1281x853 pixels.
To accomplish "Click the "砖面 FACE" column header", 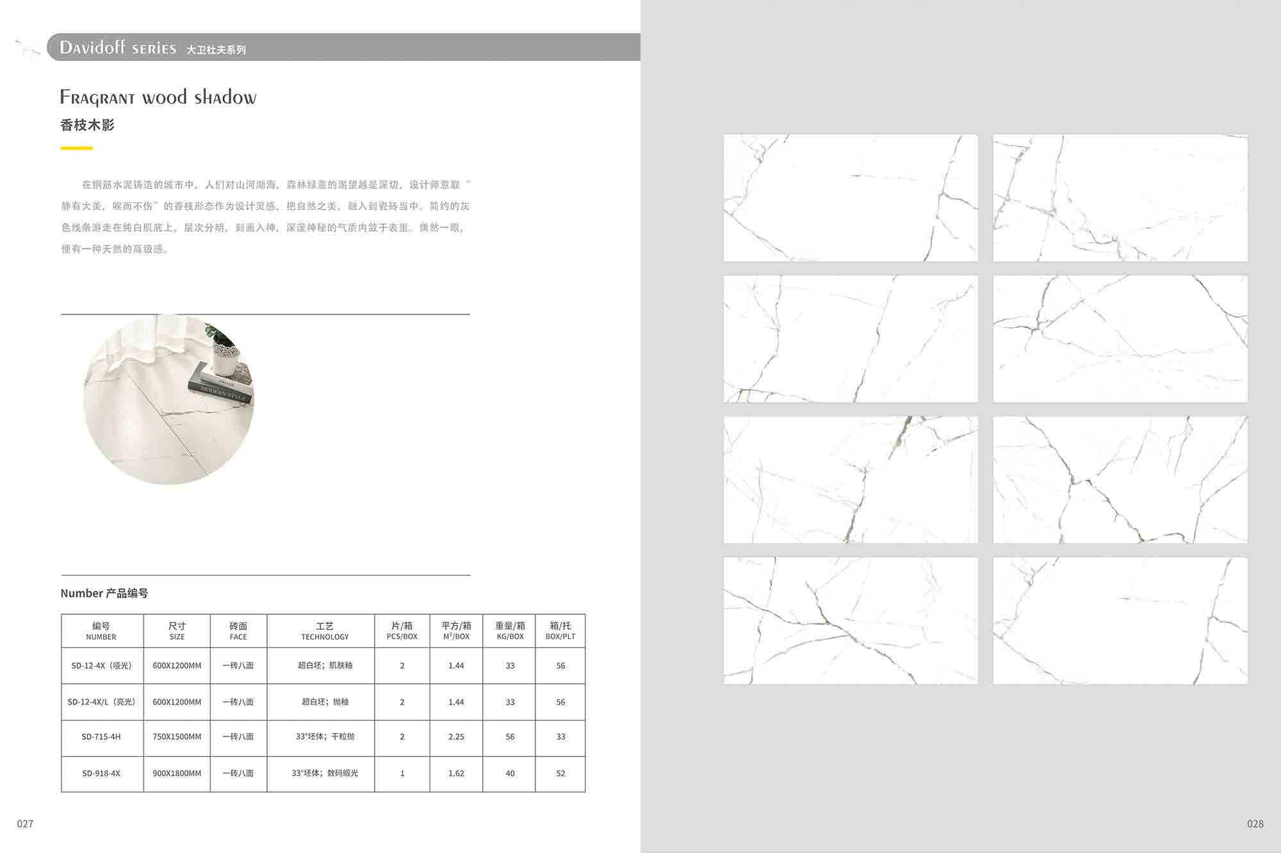I will pos(238,631).
